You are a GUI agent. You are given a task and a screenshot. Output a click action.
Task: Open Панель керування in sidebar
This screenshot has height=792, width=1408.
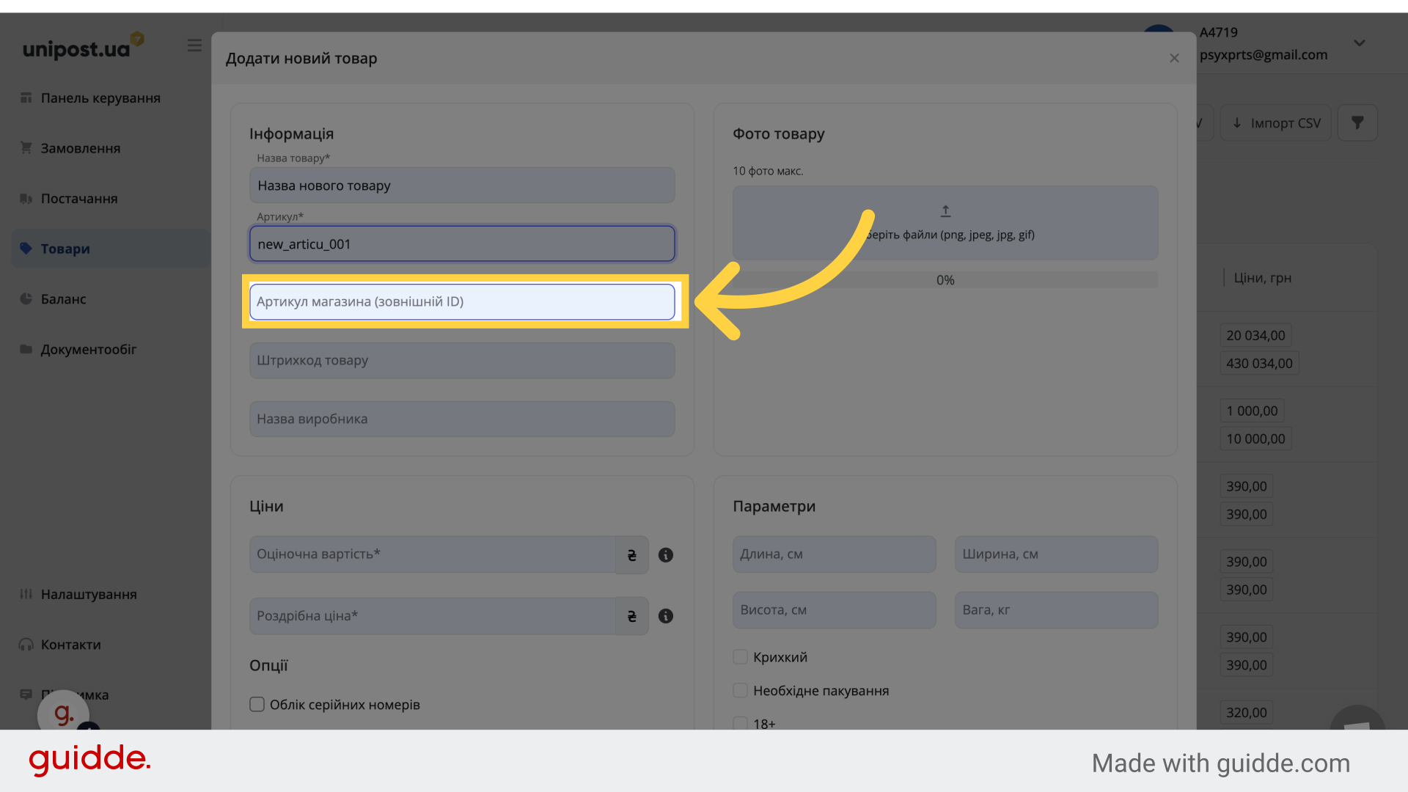(x=100, y=98)
